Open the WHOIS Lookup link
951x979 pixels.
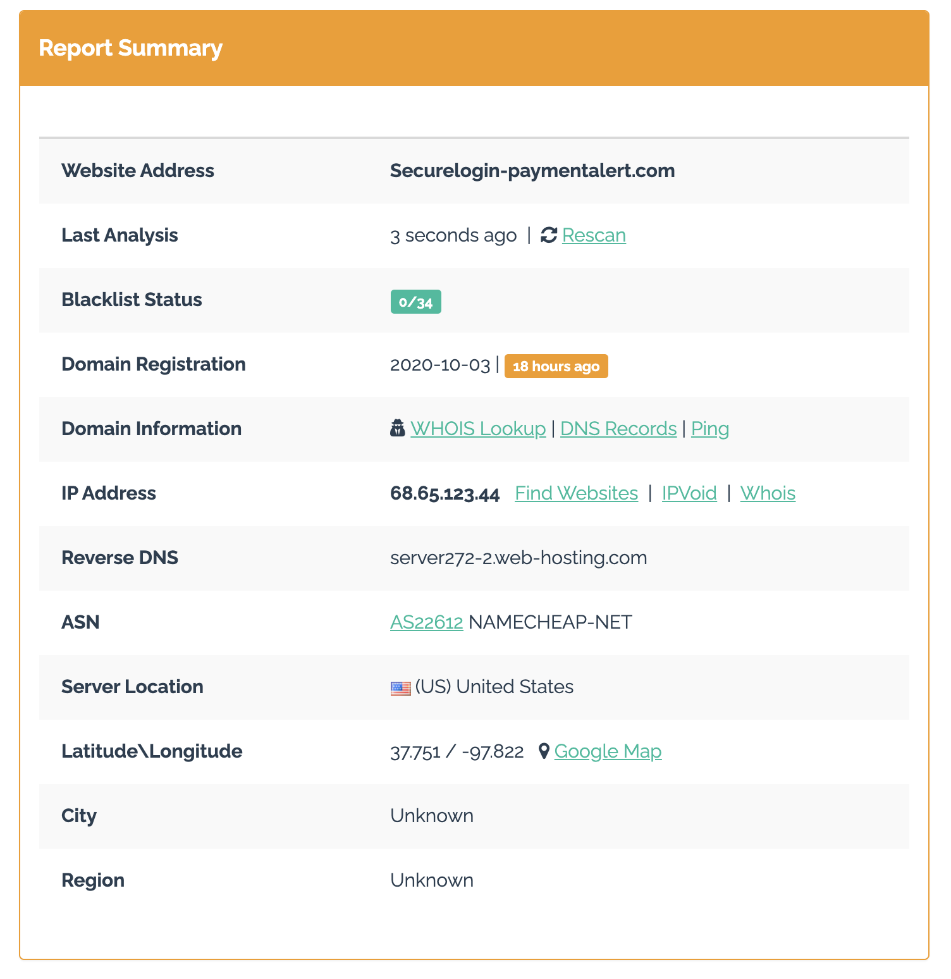pos(478,429)
